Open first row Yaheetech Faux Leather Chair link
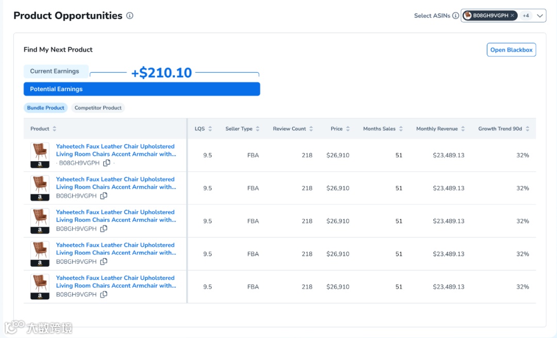557x338 pixels. (116, 150)
